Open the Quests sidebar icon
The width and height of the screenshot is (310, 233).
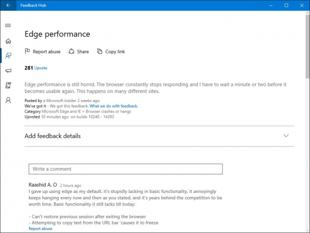tap(8, 85)
